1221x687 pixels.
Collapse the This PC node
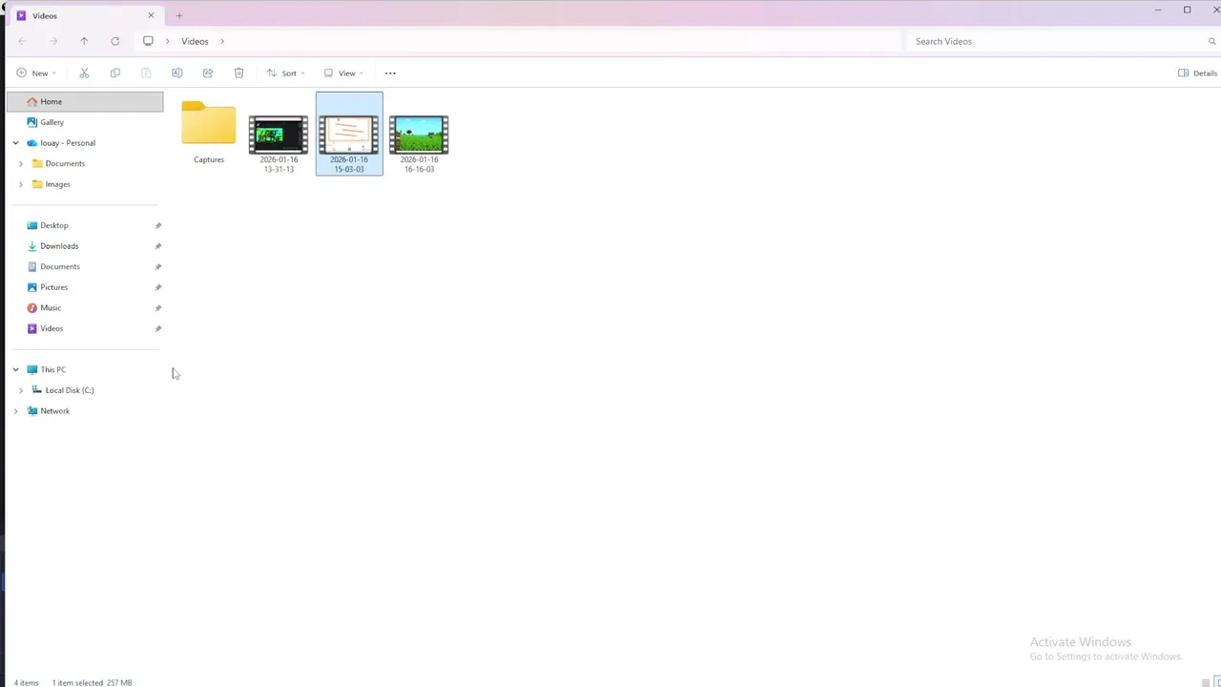click(15, 369)
